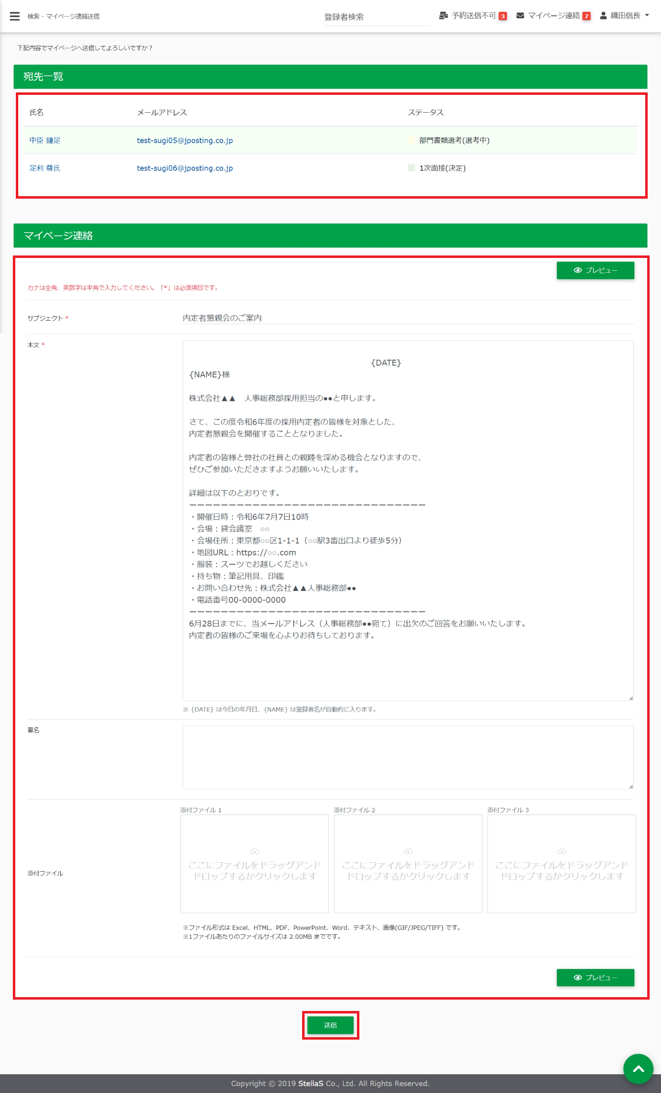Click the scroll-to-top arrow button
661x1093 pixels.
coord(638,1069)
